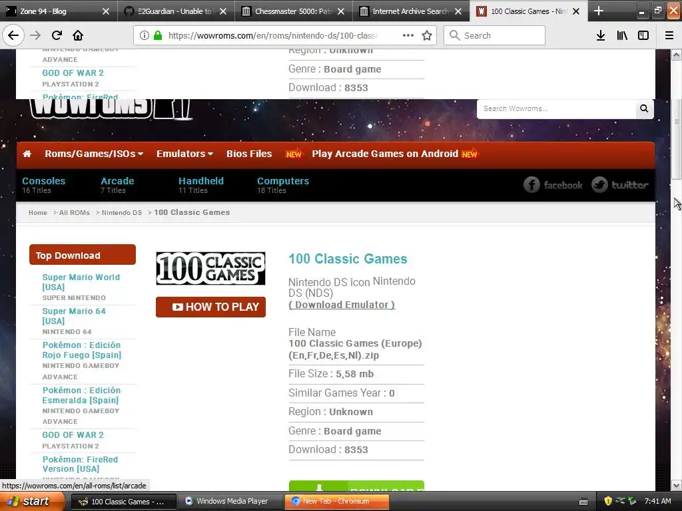The image size is (682, 511).
Task: Click the Wowroms search magnifier button
Action: (x=644, y=108)
